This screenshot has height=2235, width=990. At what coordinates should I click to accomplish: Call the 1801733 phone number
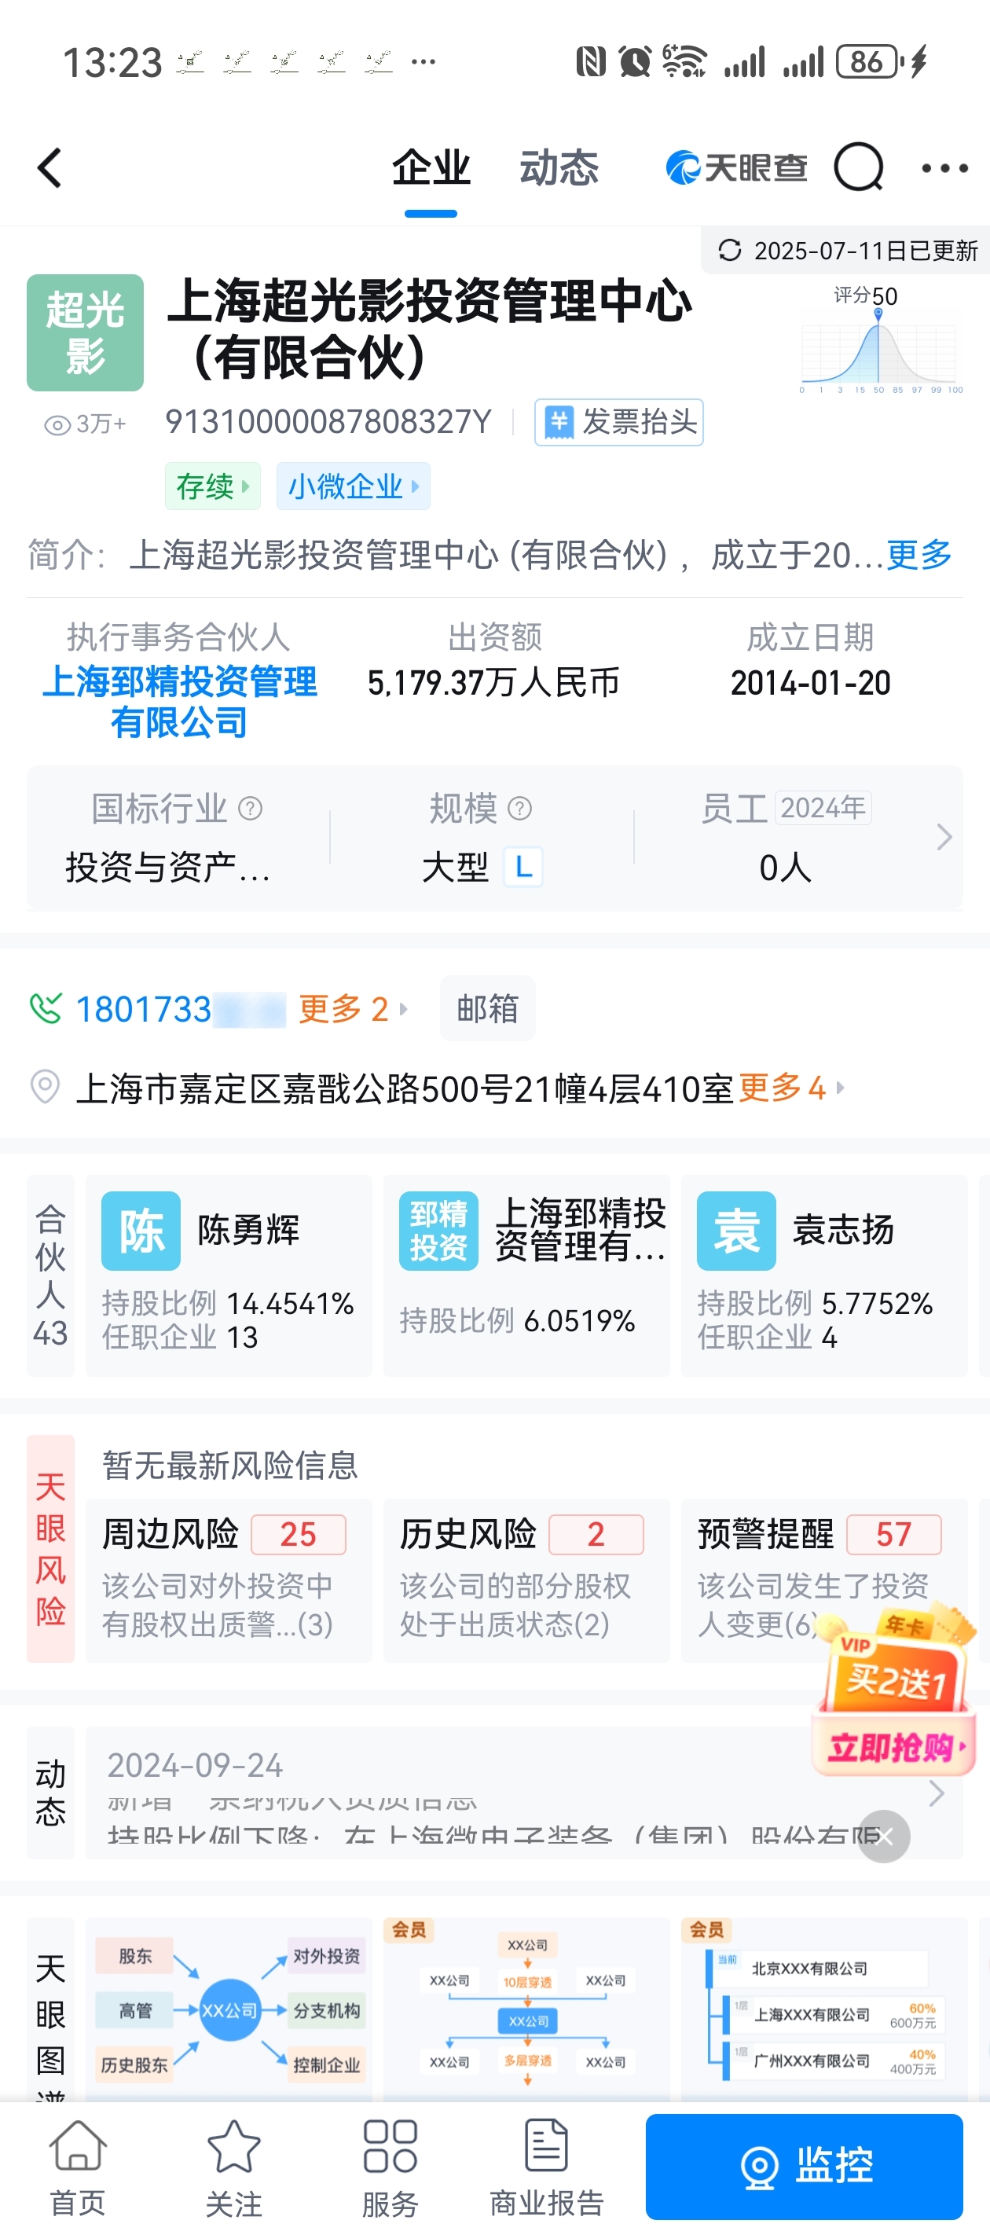click(x=181, y=1008)
